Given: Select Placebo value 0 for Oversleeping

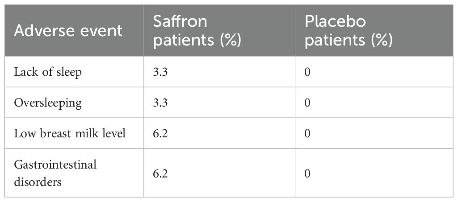Looking at the screenshot, I should point(307,103).
